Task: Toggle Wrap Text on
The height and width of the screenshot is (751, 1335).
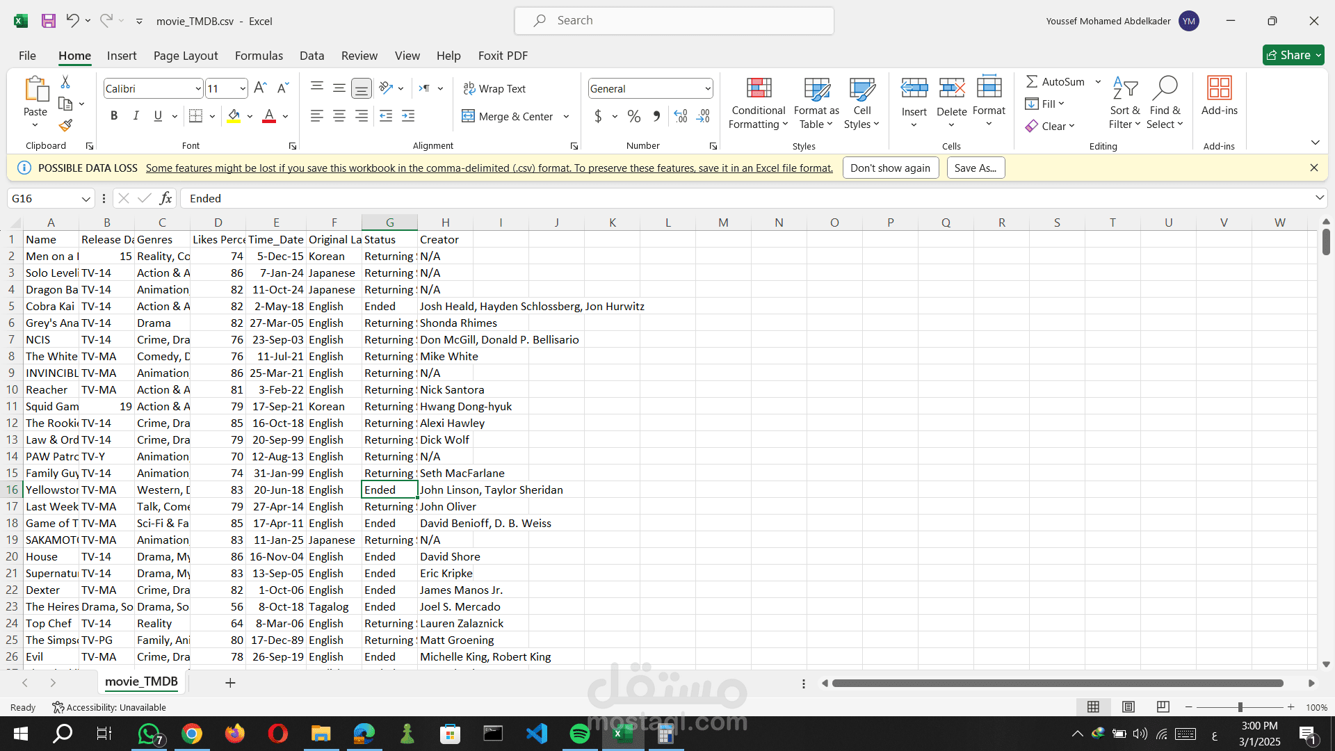Action: (494, 89)
